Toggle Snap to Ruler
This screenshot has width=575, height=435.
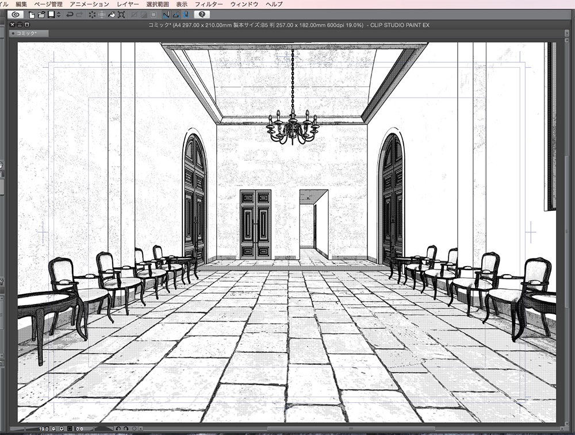tap(167, 15)
